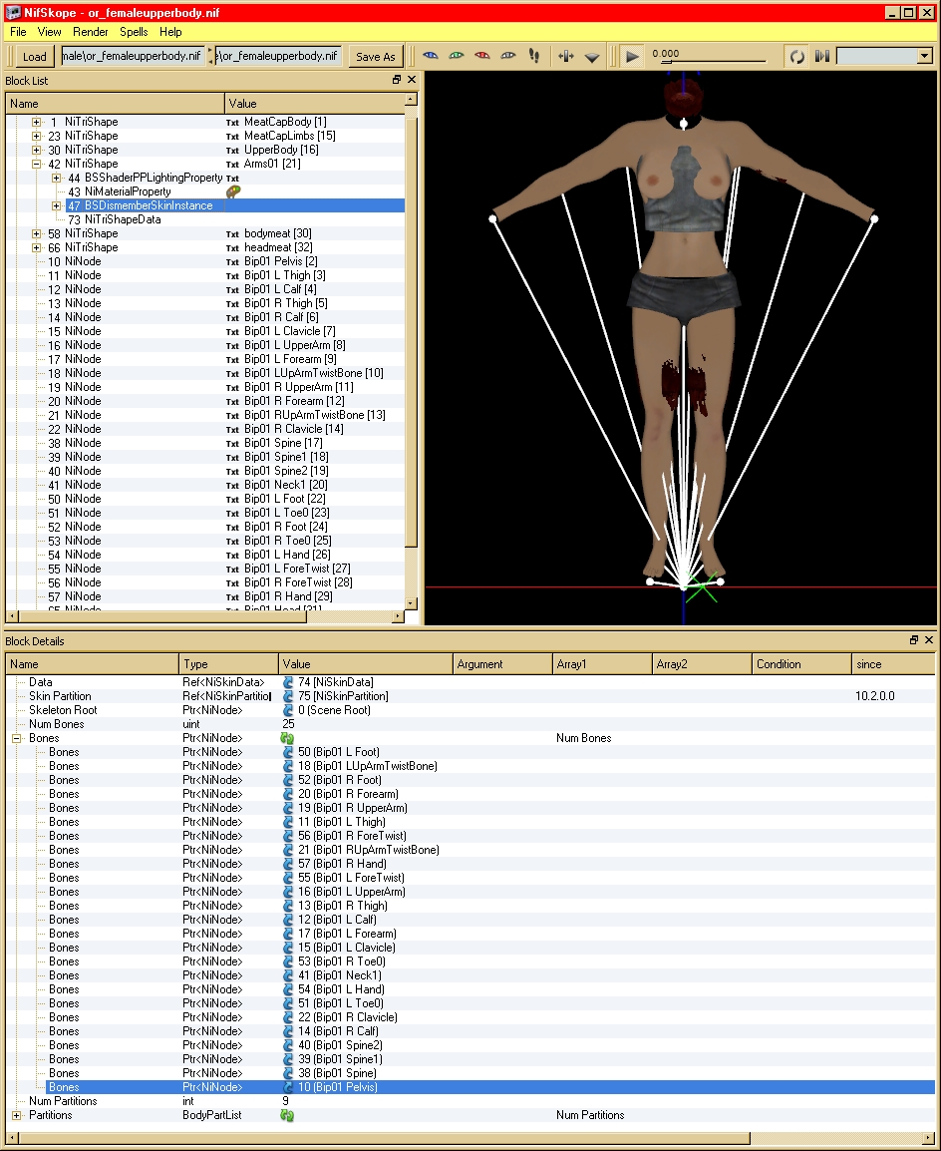
Task: Click the link icon beside 0 (Scene Root)
Action: point(288,710)
